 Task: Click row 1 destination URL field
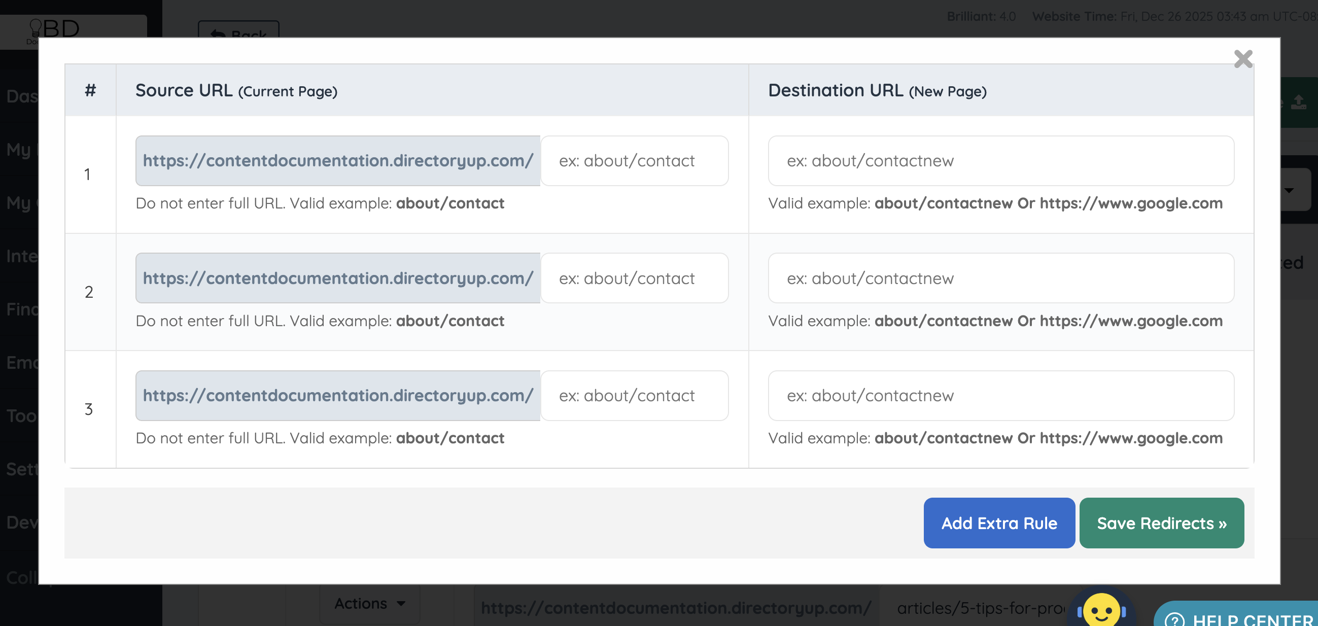(1000, 161)
